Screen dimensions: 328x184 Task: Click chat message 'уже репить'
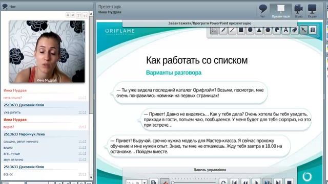(12, 112)
